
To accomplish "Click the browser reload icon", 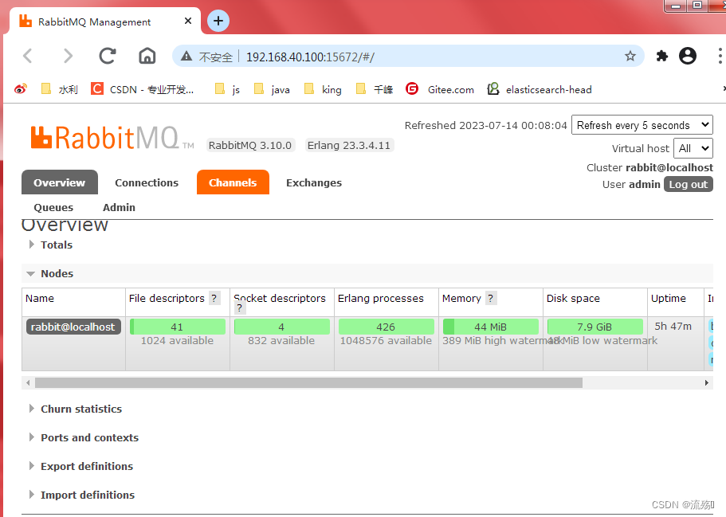I will tap(108, 56).
